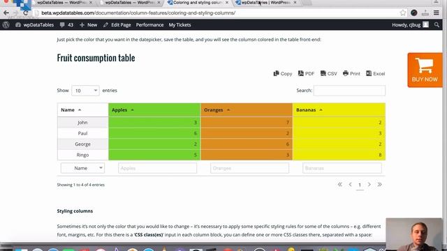The width and height of the screenshot is (447, 251).
Task: Open Name filter dropdown below table
Action: [82, 168]
